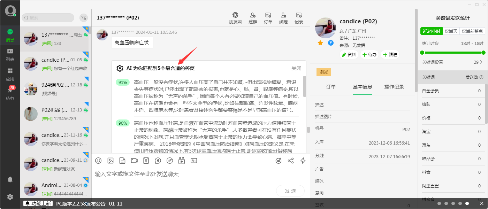
Task: Open the contact filter next to search
Action: click(x=83, y=18)
